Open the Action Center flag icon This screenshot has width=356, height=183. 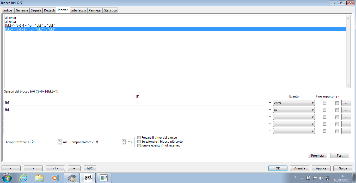pos(315,178)
